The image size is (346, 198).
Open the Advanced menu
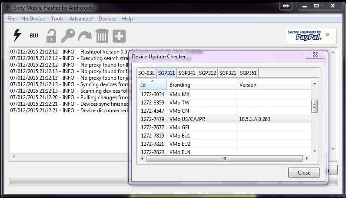click(81, 19)
